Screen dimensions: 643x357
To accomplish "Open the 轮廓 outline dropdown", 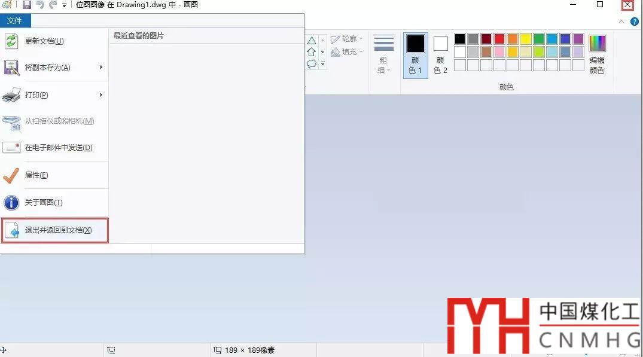I will (x=347, y=39).
